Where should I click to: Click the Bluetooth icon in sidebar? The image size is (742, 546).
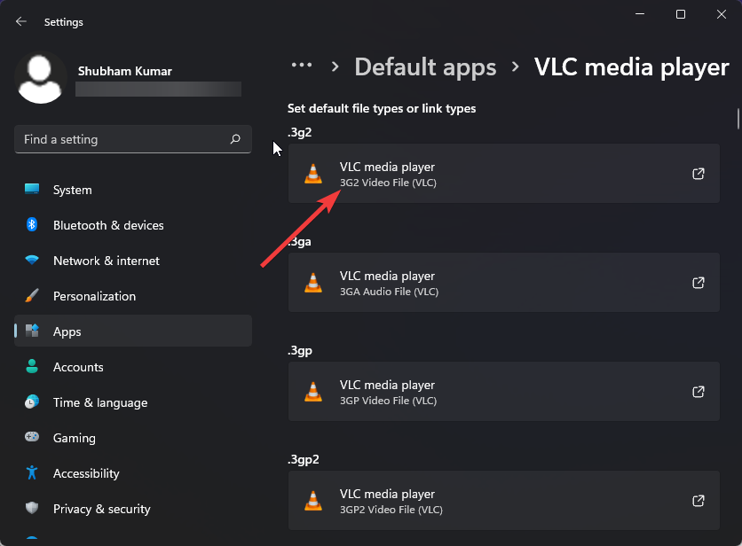[x=32, y=224]
